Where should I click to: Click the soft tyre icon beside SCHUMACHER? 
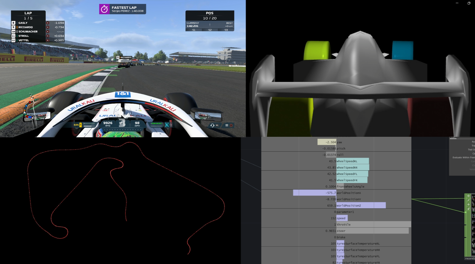coord(47,32)
